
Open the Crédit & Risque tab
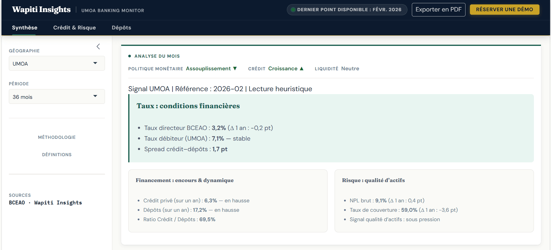pyautogui.click(x=75, y=28)
